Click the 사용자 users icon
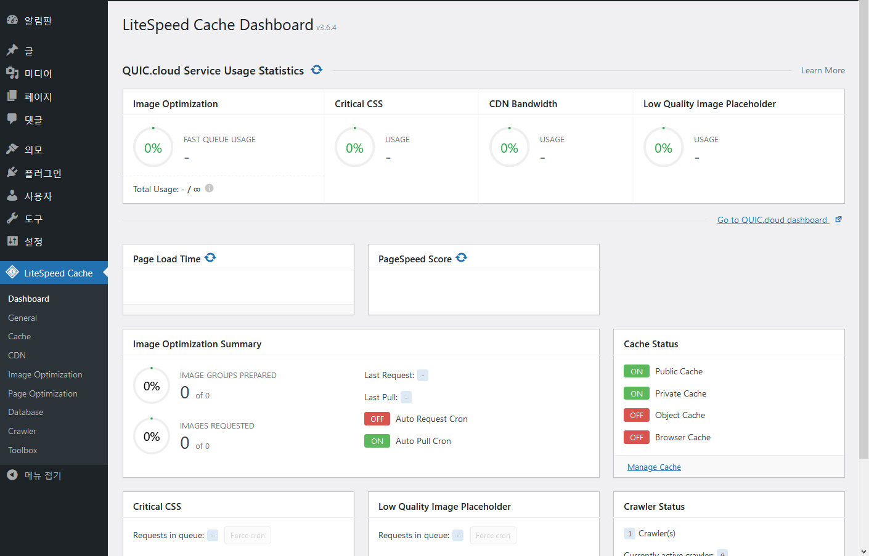This screenshot has height=556, width=869. pos(12,196)
